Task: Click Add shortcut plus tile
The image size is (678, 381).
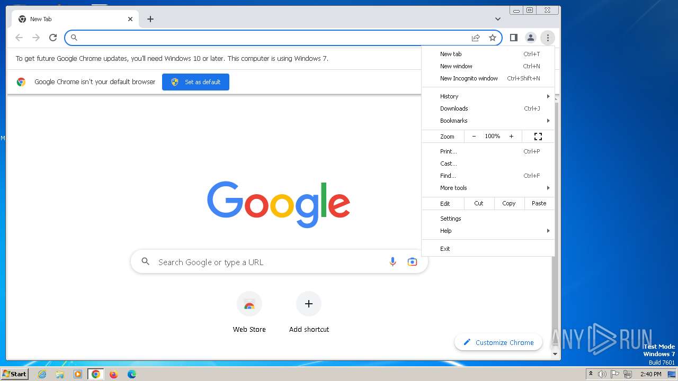Action: coord(309,312)
